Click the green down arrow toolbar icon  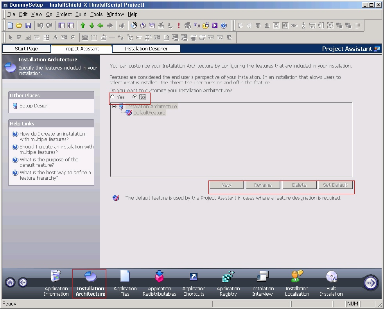[x=92, y=25]
